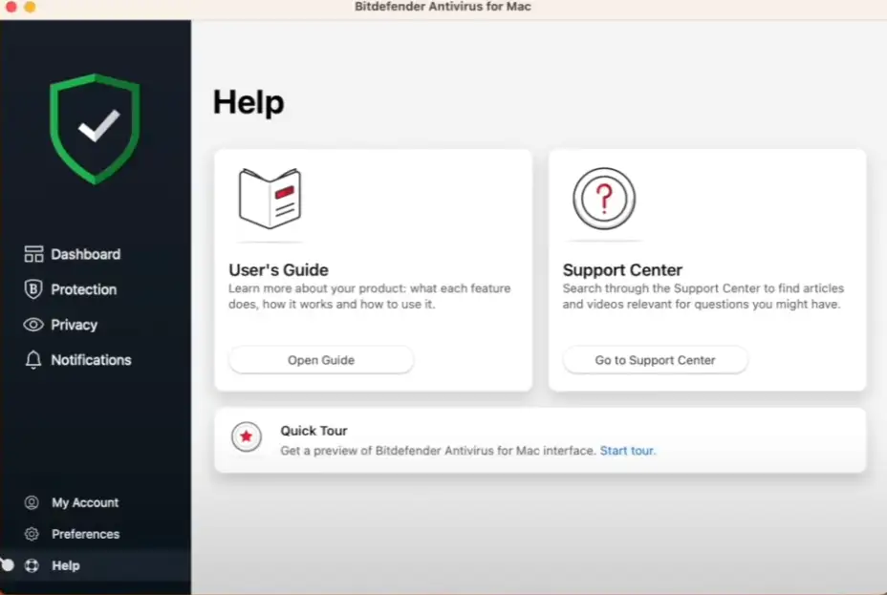Click the Quick Tour star icon
This screenshot has height=595, width=887.
tap(246, 437)
